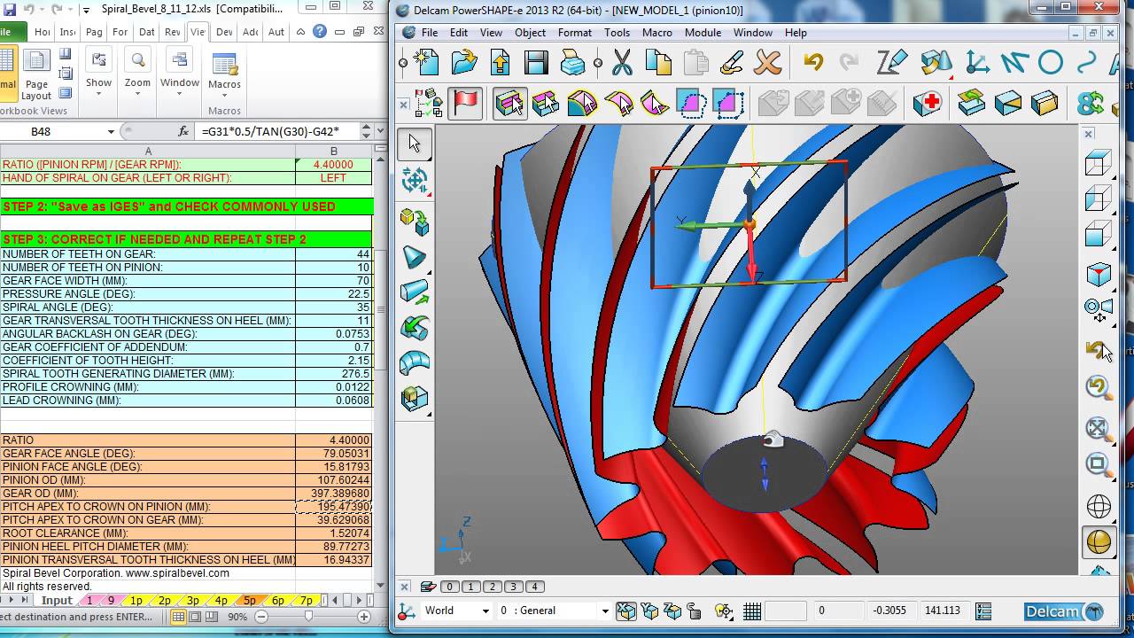Viewport: 1134px width, 638px height.
Task: Expand the Excel Name Box dropdown
Action: tap(111, 131)
